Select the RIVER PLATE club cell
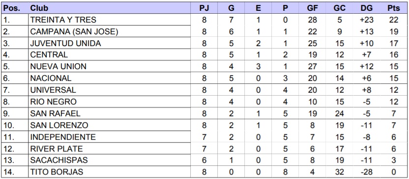Screen dimensions: 409x179 tap(109, 149)
